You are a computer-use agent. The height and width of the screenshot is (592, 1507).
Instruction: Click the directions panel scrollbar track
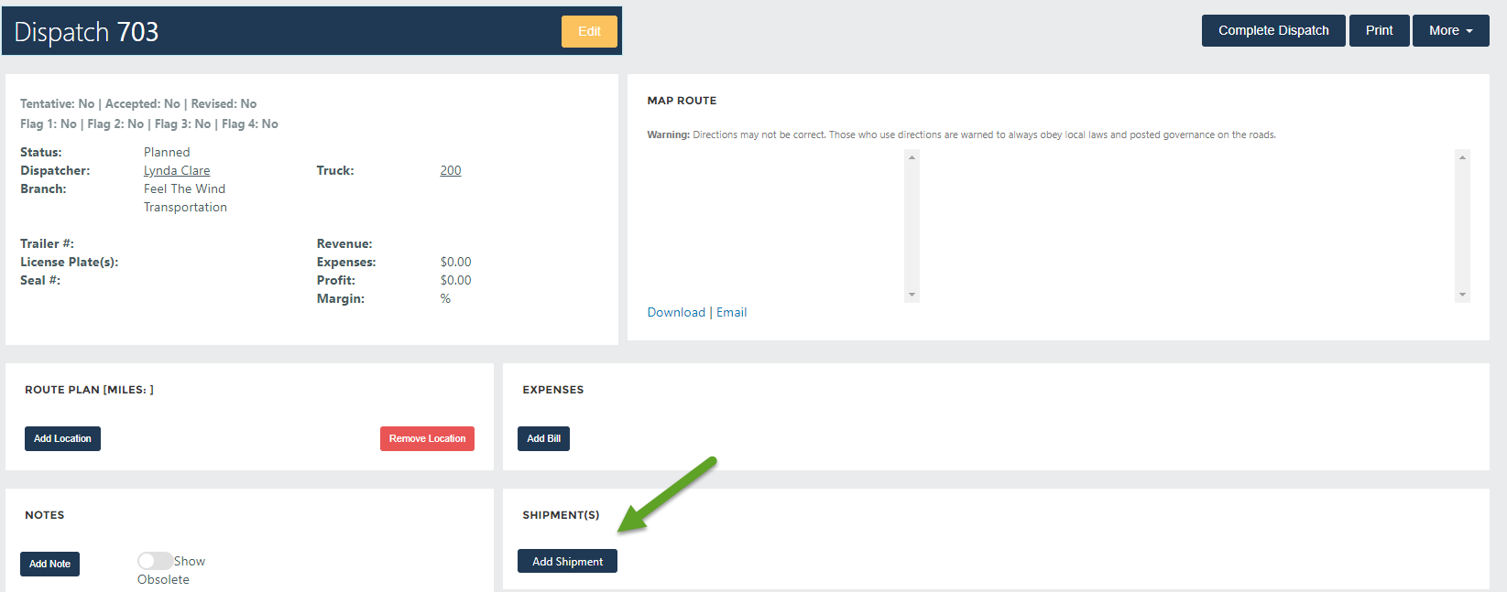click(x=912, y=226)
